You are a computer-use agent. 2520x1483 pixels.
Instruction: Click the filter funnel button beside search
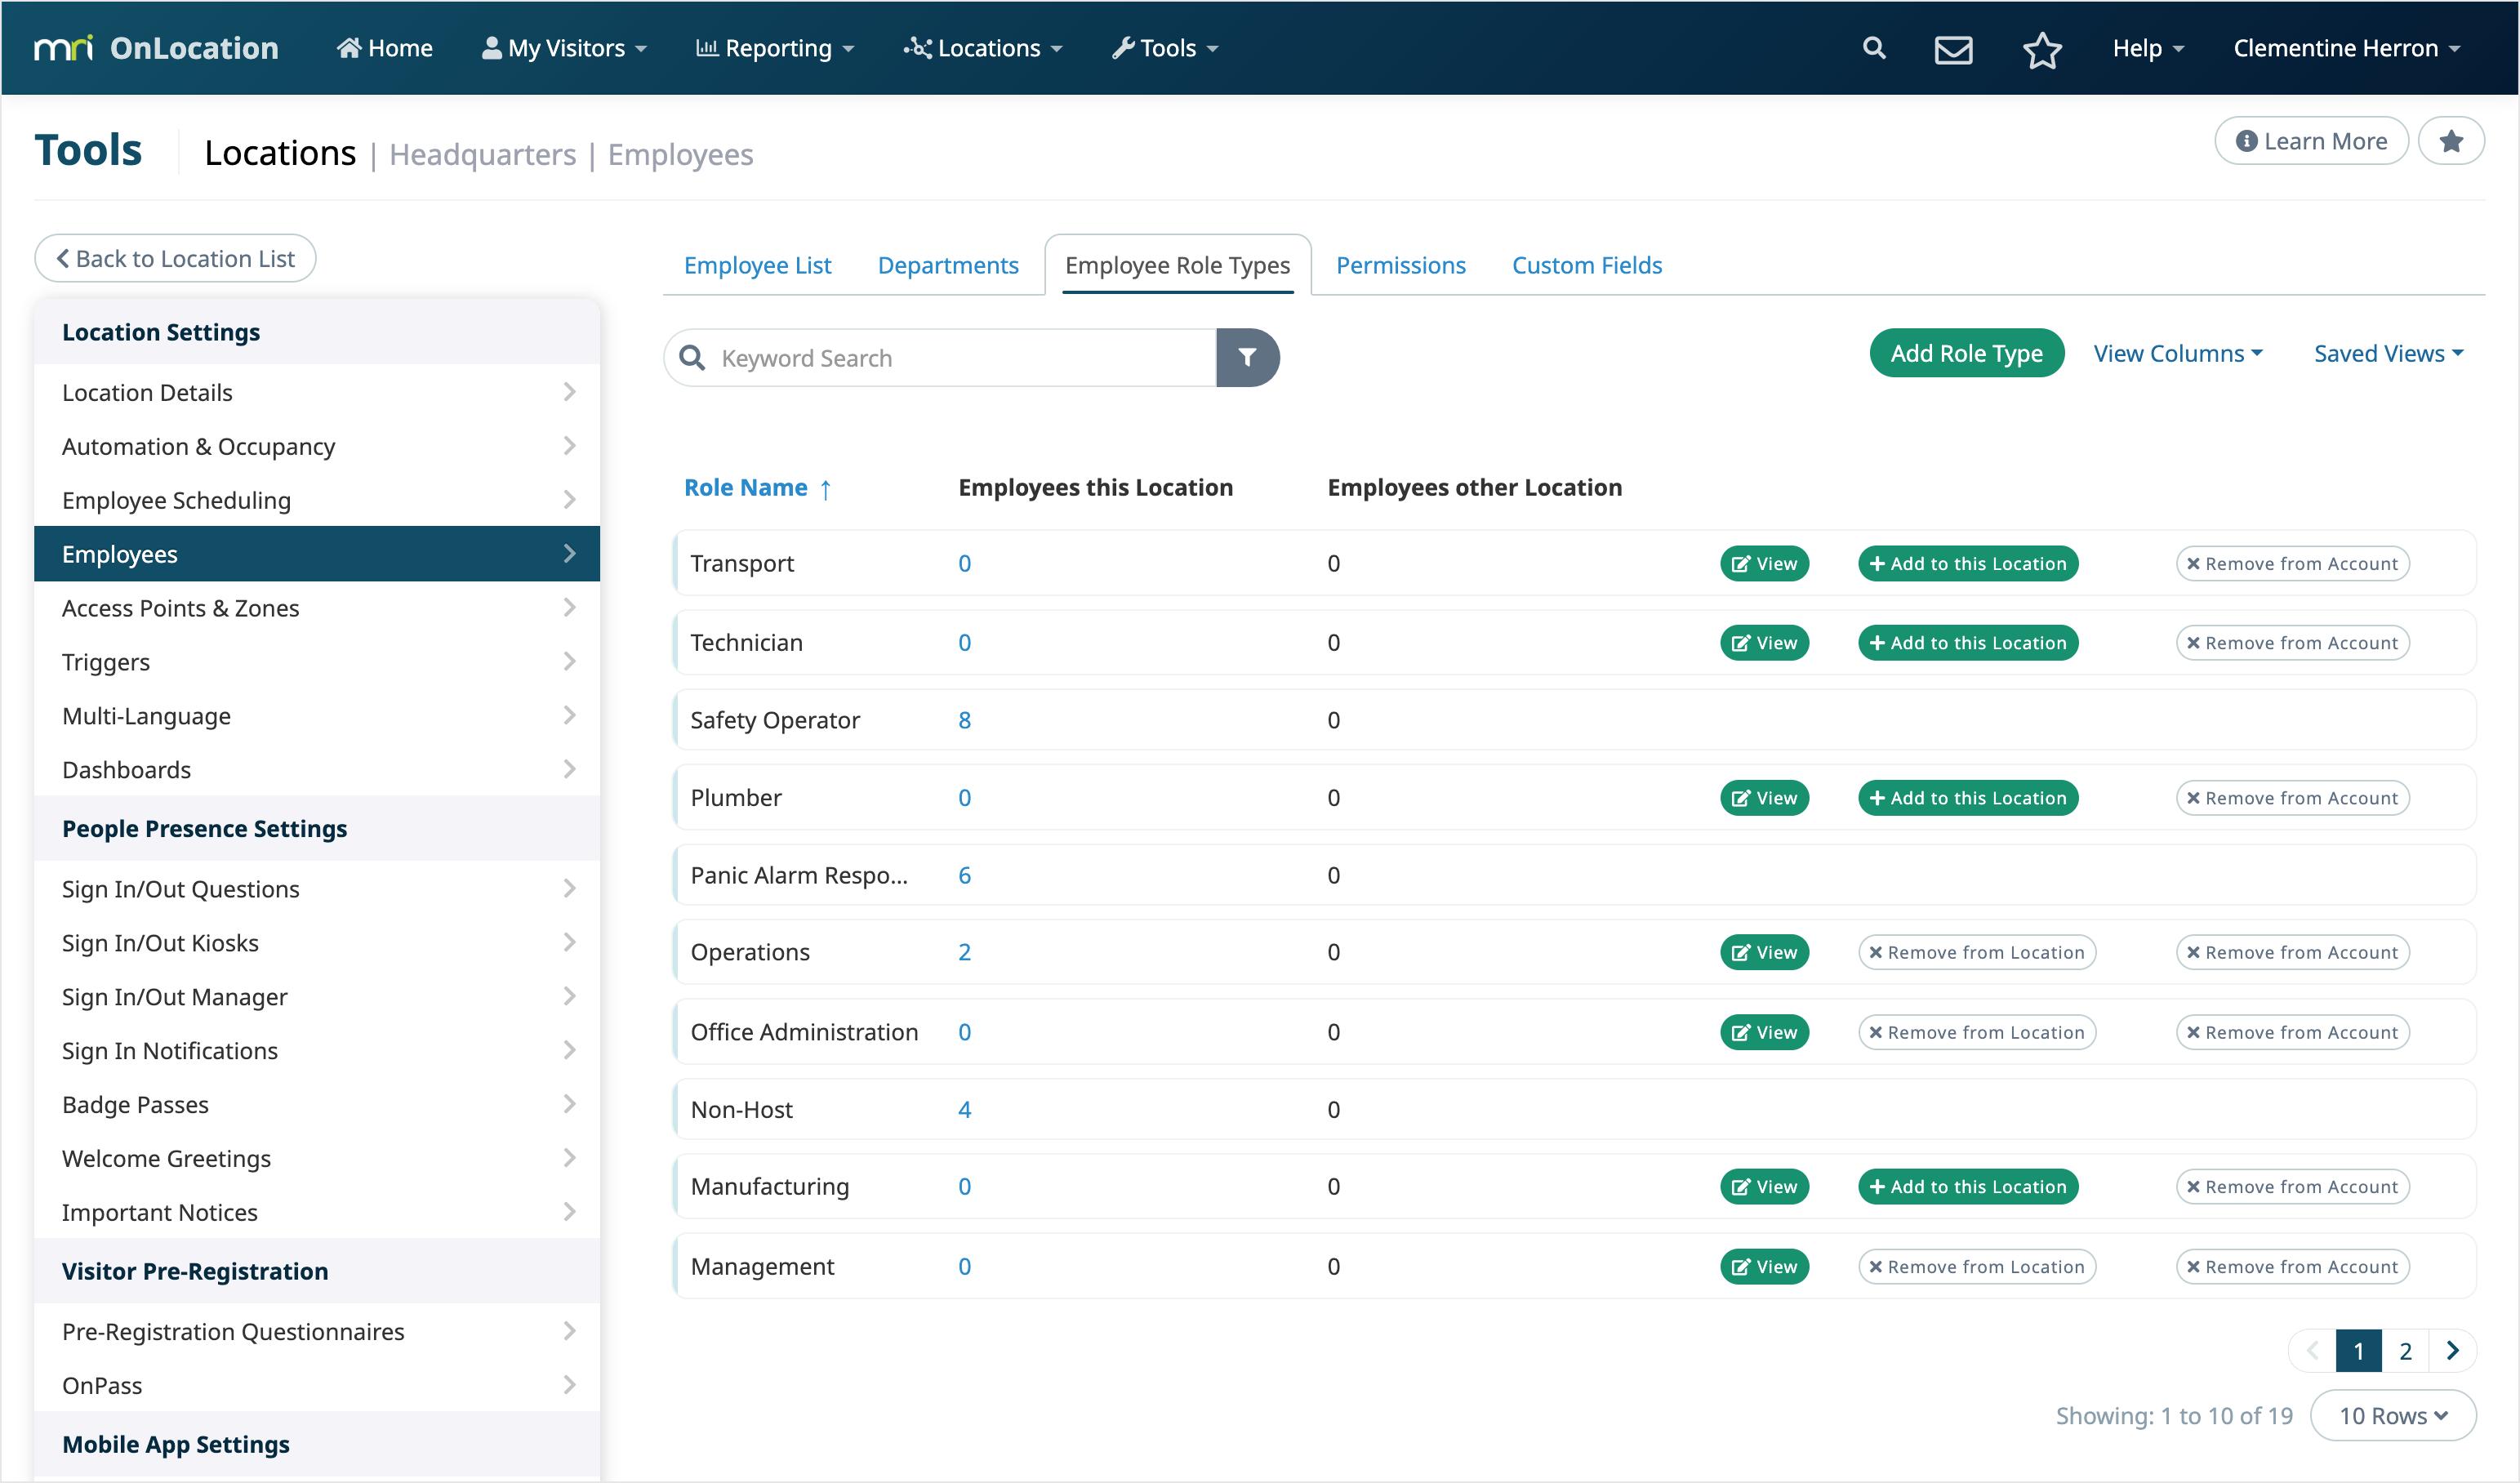[1247, 357]
